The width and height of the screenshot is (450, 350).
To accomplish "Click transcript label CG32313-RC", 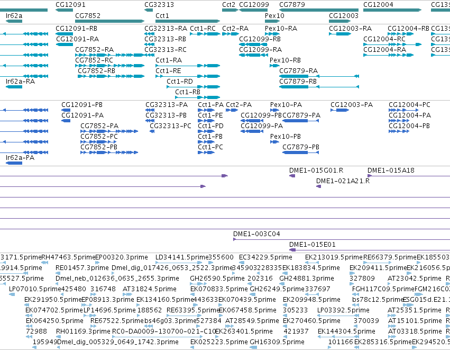I will pyautogui.click(x=166, y=50).
